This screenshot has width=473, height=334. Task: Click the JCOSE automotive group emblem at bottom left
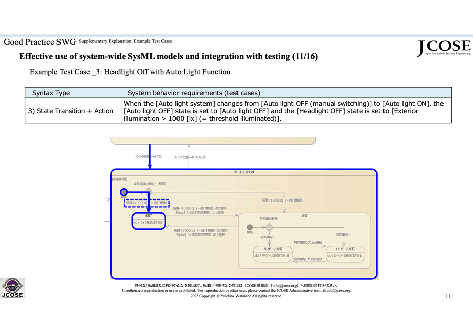[x=12, y=288]
